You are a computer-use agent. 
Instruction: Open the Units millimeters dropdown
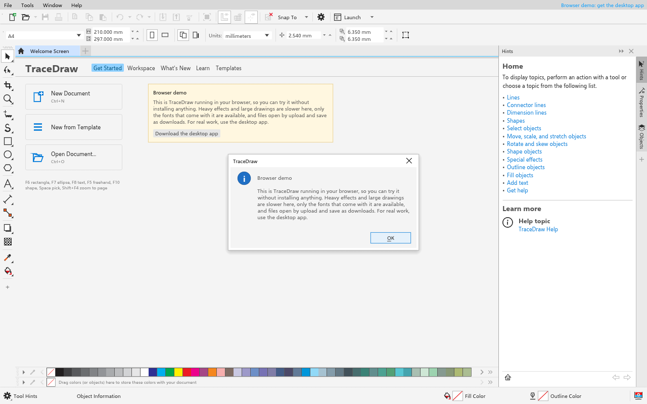tap(267, 35)
